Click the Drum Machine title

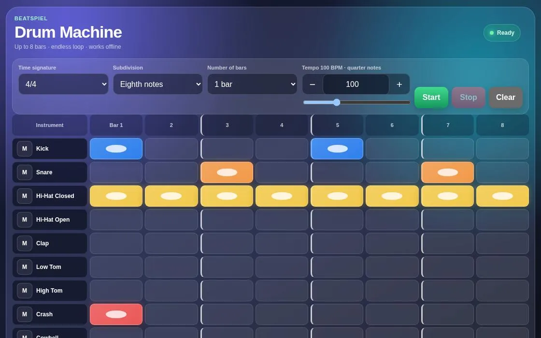click(68, 32)
